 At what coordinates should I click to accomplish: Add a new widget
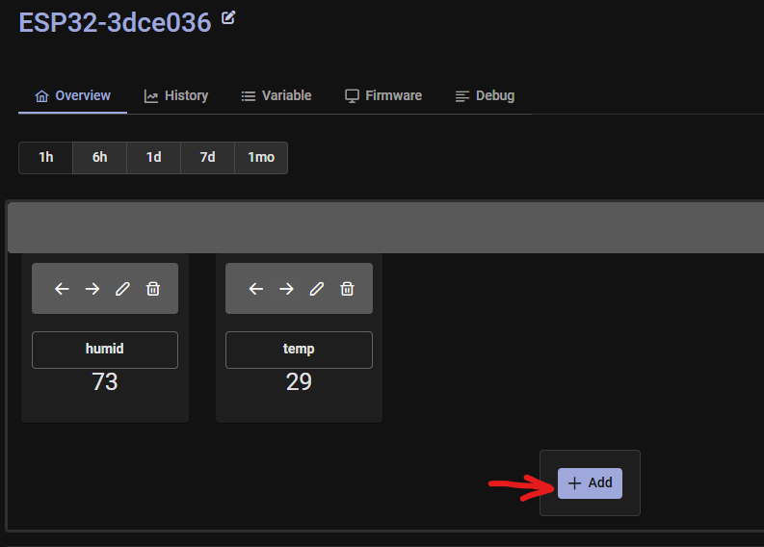point(590,483)
